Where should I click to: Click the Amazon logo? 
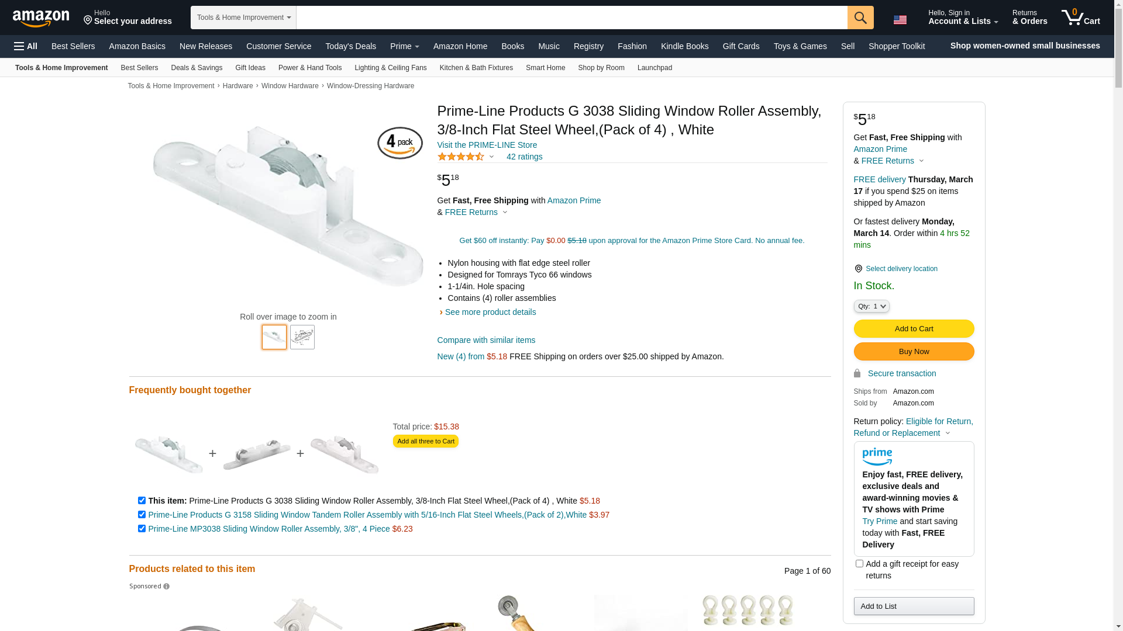click(x=41, y=18)
